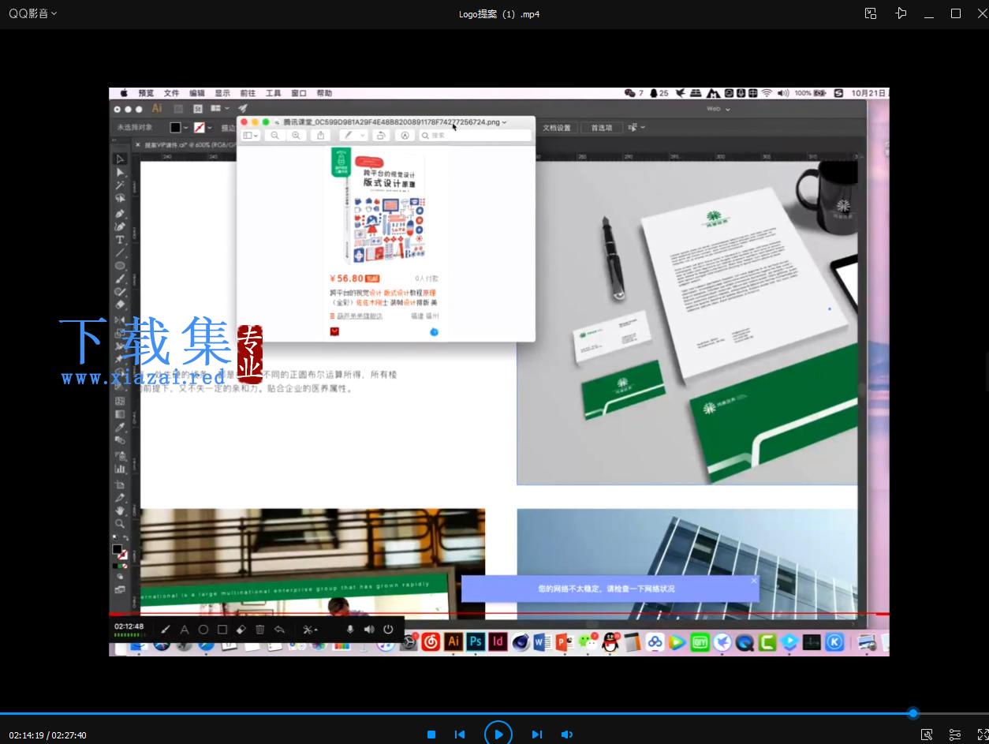Open the 帮助 menu
The image size is (989, 744).
click(x=324, y=93)
